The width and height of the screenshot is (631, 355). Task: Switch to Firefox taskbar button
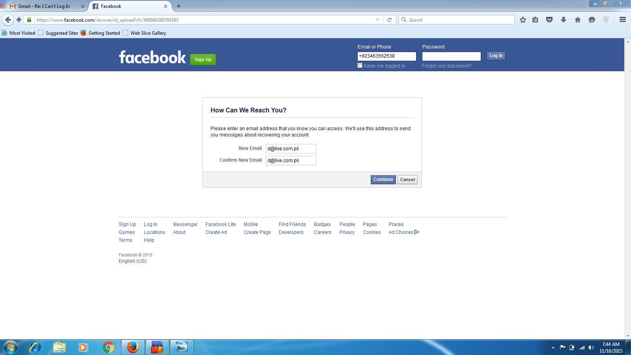[x=133, y=347]
